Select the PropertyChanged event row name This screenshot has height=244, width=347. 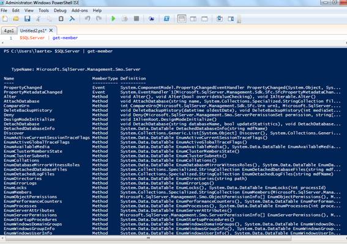(x=23, y=87)
